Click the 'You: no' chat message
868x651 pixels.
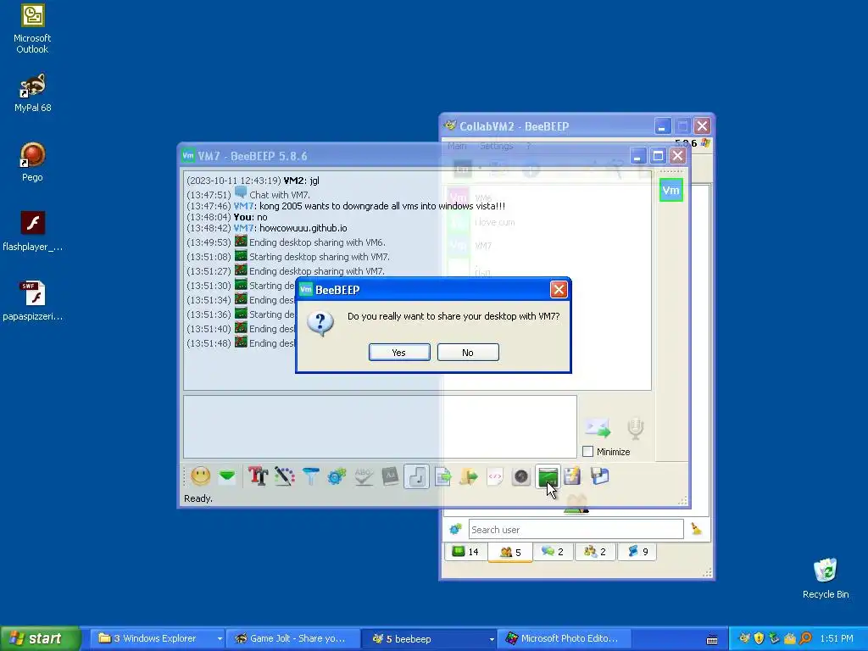click(x=250, y=217)
